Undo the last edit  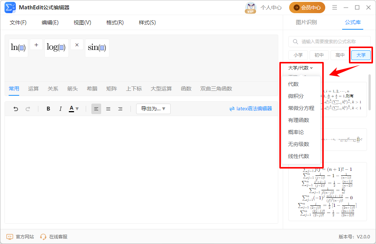click(16, 109)
